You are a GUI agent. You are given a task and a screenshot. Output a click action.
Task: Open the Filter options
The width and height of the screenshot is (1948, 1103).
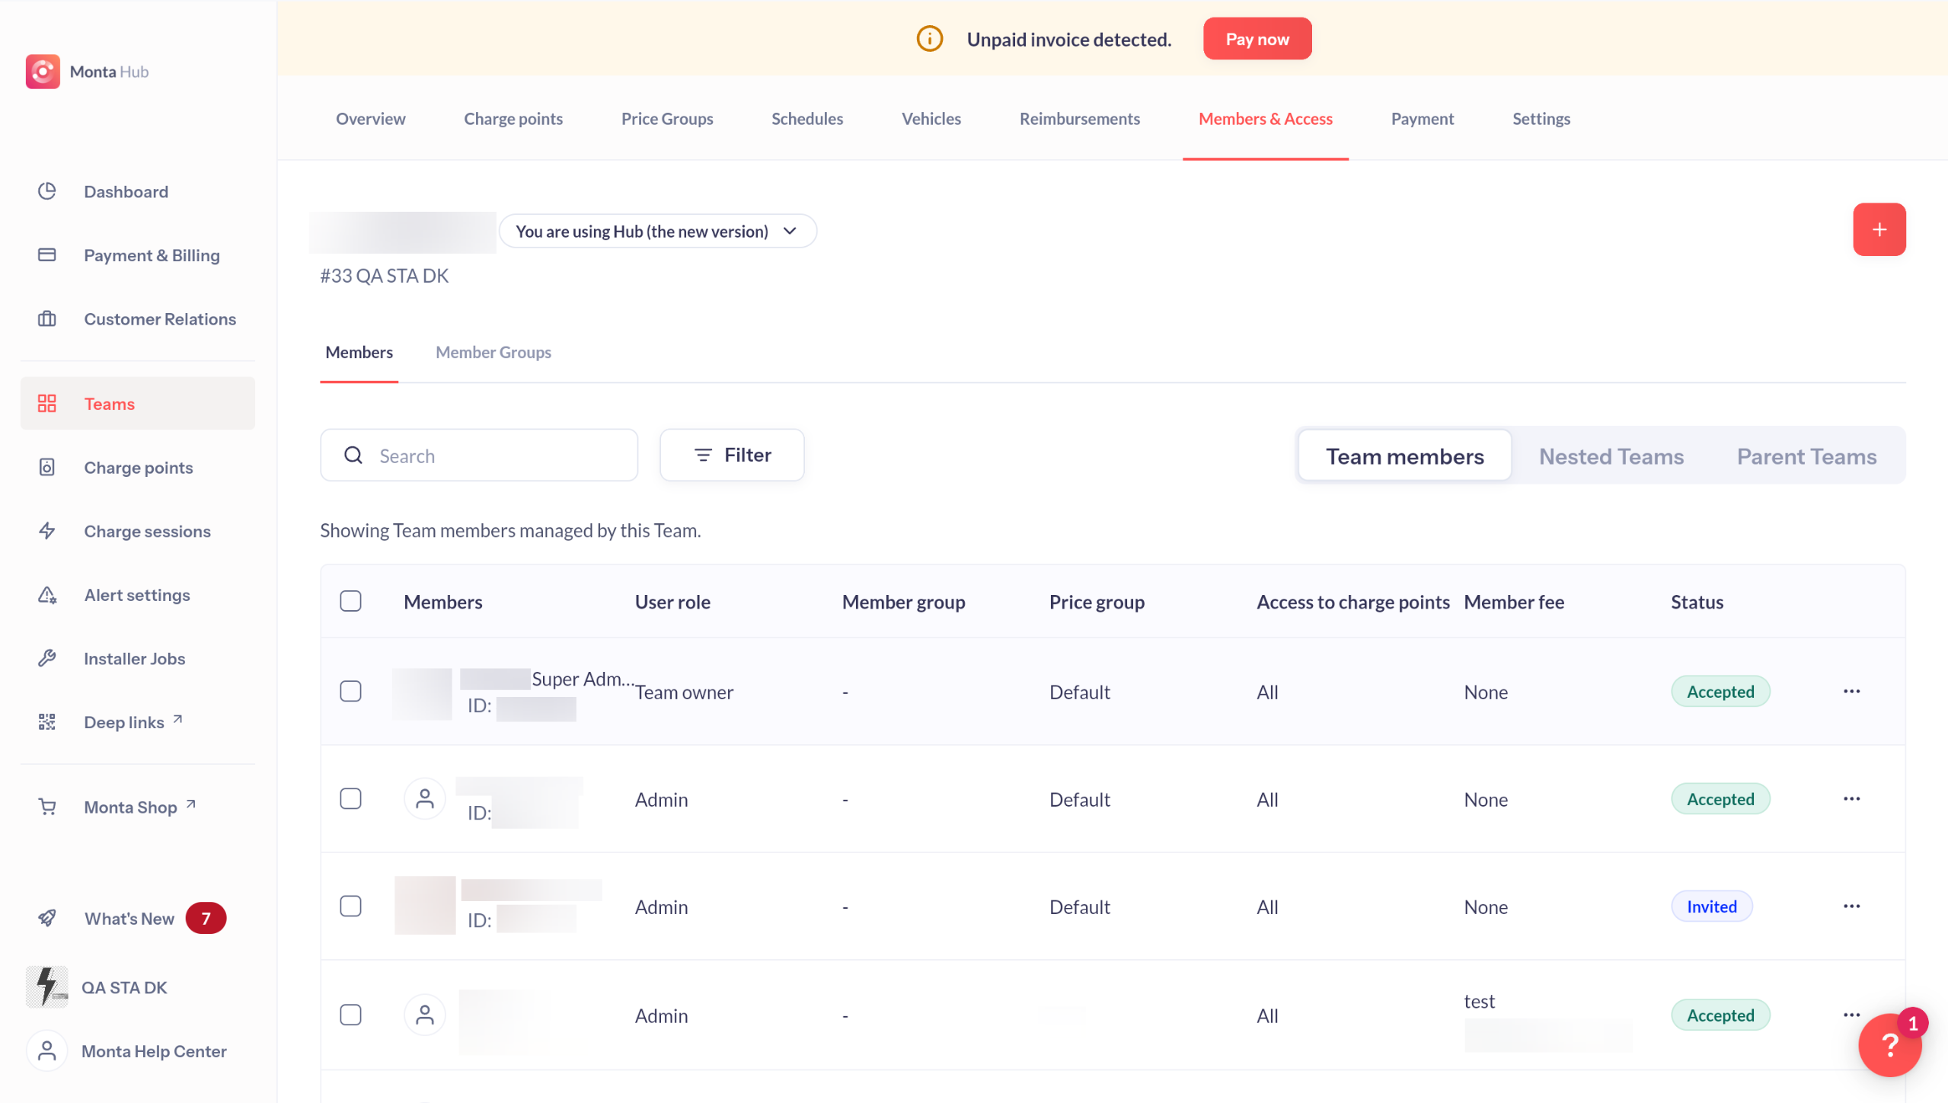(x=732, y=455)
